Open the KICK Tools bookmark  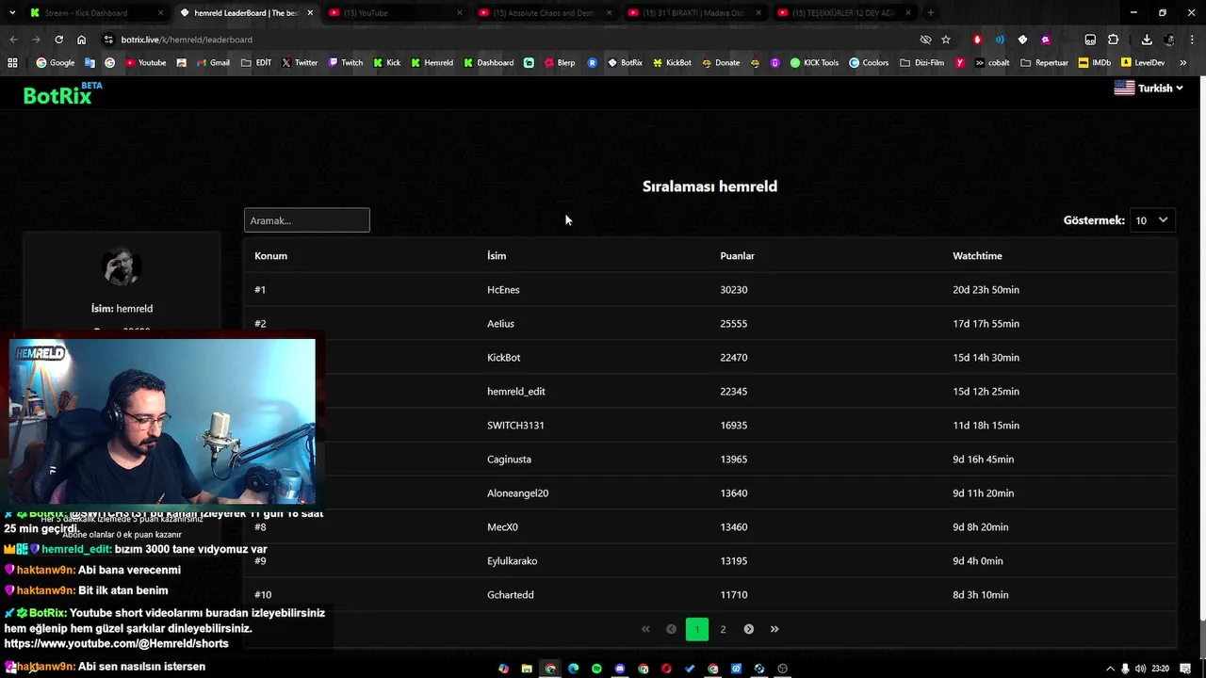click(x=814, y=63)
